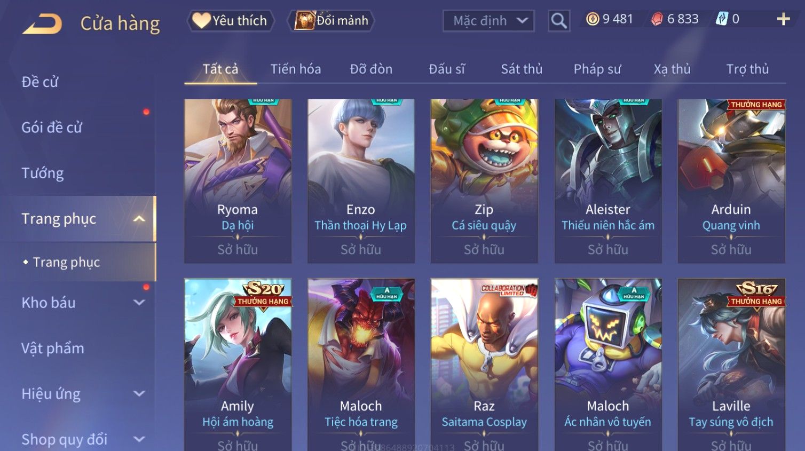Switch to the Pháp sư tab

pos(597,69)
